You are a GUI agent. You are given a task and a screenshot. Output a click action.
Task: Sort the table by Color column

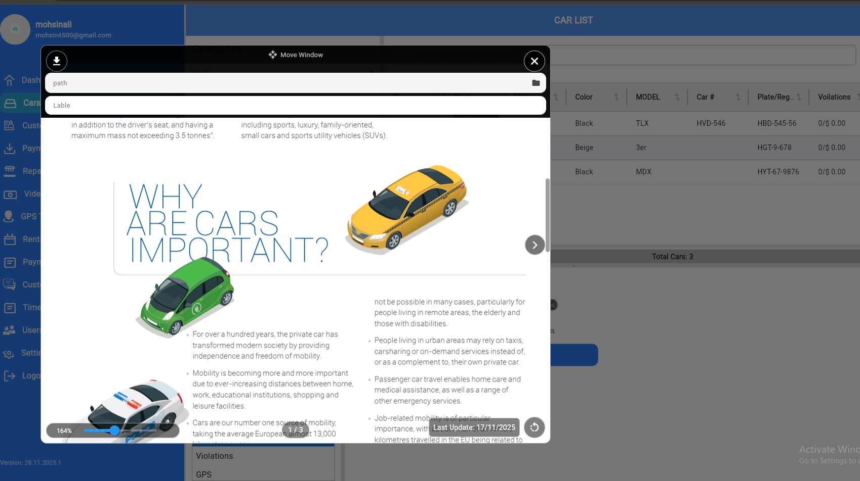pos(616,97)
